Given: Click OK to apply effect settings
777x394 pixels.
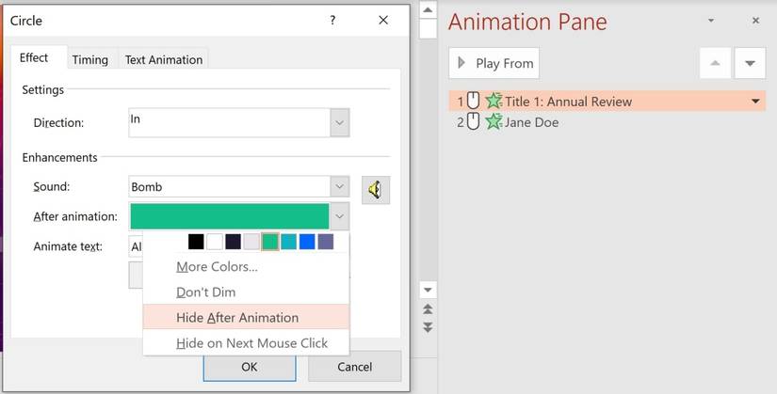Looking at the screenshot, I should [x=250, y=367].
